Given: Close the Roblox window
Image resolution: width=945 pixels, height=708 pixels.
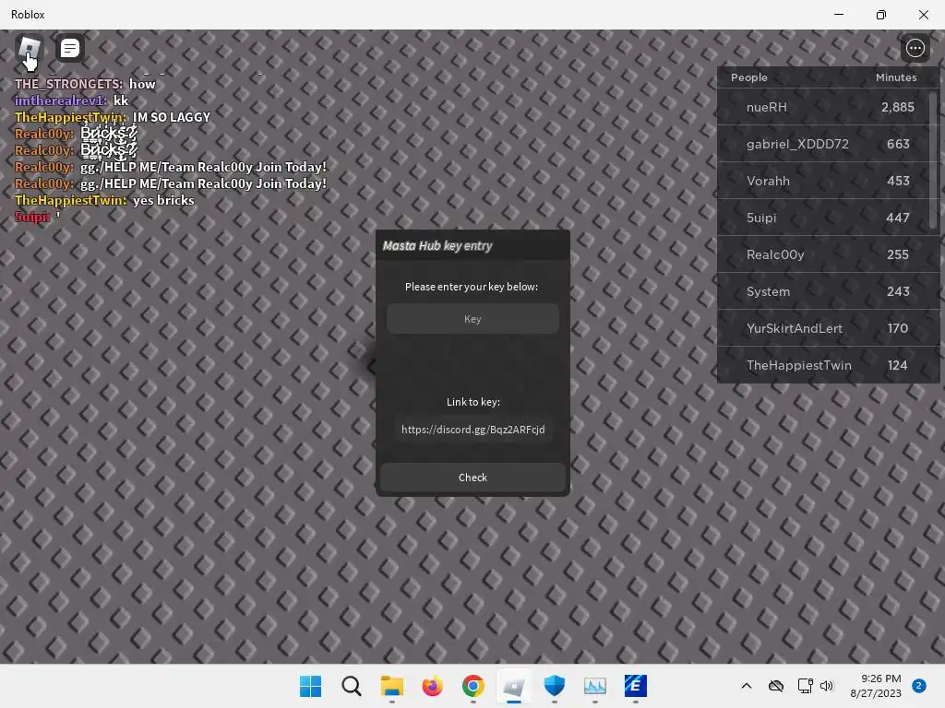Looking at the screenshot, I should coord(923,15).
